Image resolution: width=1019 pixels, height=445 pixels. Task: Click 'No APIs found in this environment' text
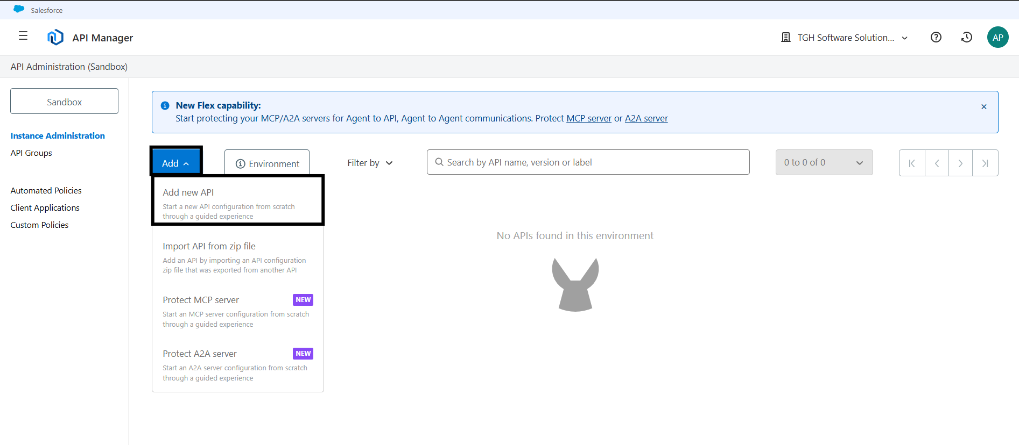point(575,236)
